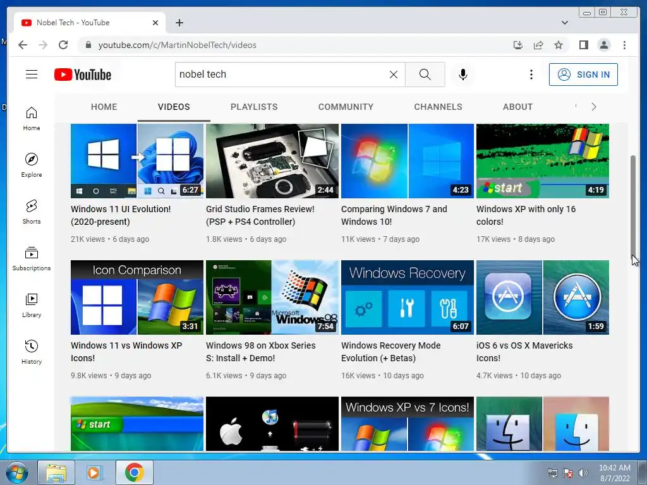This screenshot has width=647, height=485.
Task: Open Library in the sidebar
Action: click(32, 305)
